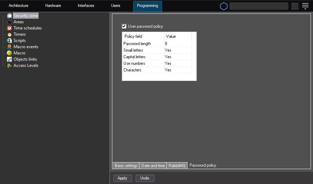Click the Use numbers Yes value
The image size is (313, 184).
click(x=178, y=63)
